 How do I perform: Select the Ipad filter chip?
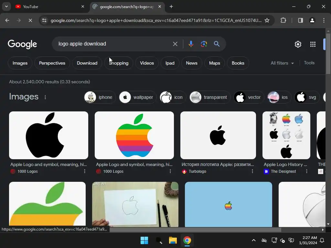(170, 63)
